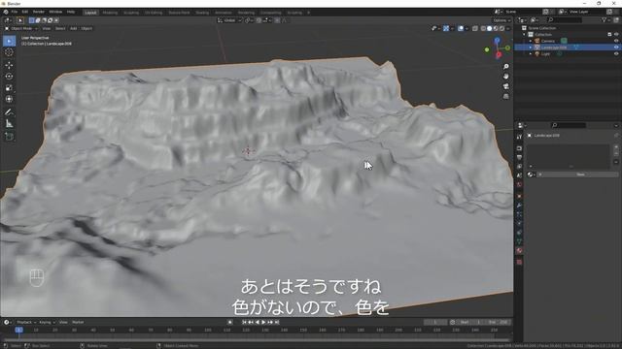Viewport: 622px width, 349px height.
Task: Hide Camera object in outliner
Action: [616, 41]
